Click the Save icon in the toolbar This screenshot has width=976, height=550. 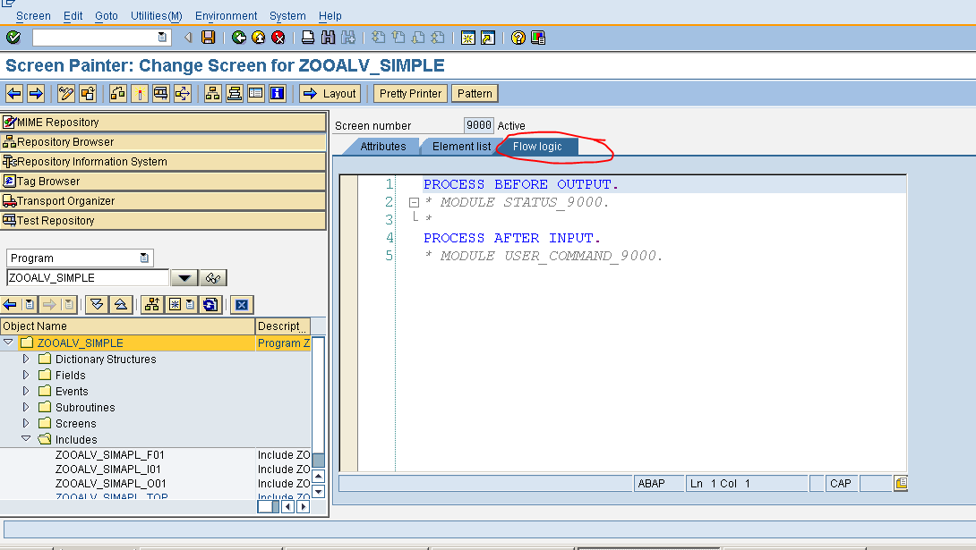pyautogui.click(x=208, y=38)
